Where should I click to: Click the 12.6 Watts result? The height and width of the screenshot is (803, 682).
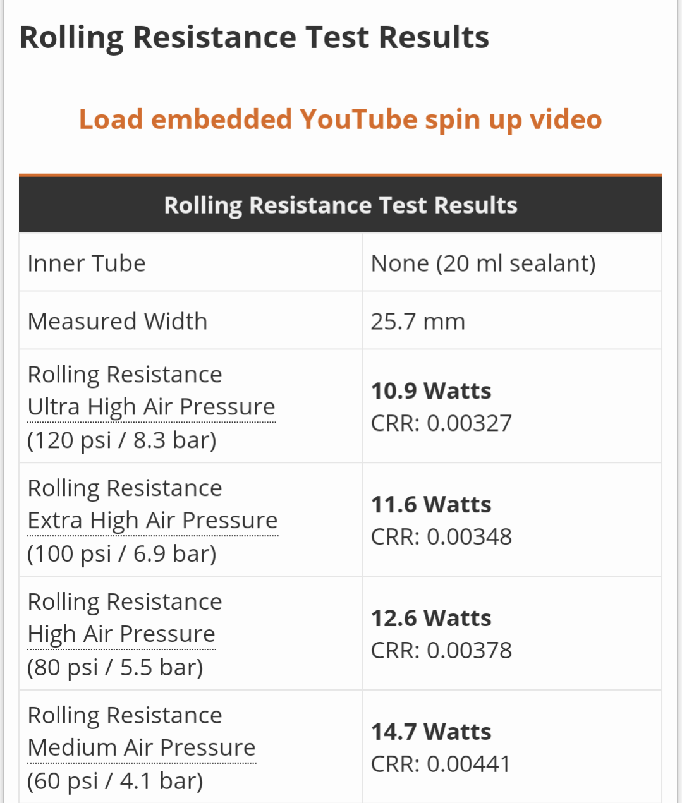pyautogui.click(x=431, y=618)
